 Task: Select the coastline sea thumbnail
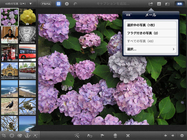point(27,124)
